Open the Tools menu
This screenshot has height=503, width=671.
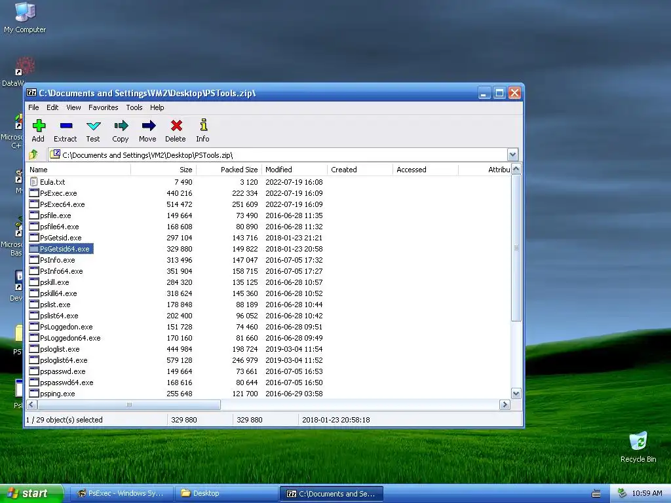click(x=134, y=107)
